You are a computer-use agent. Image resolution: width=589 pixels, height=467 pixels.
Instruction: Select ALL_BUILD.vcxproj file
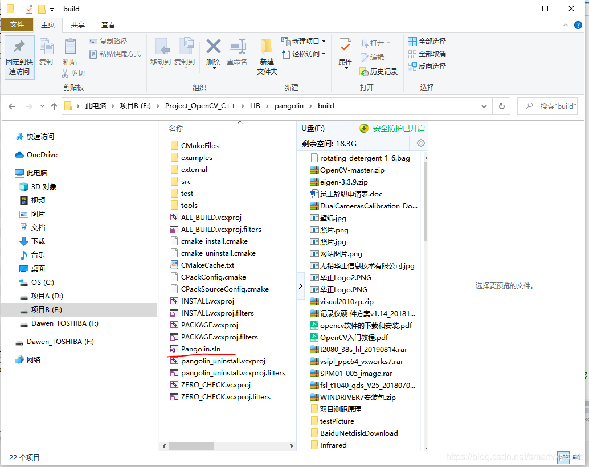click(x=211, y=218)
